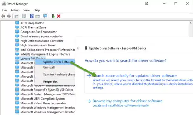Open the blue Help question mark icon

[32, 16]
